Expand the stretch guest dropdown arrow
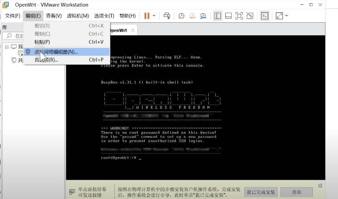 (286, 16)
